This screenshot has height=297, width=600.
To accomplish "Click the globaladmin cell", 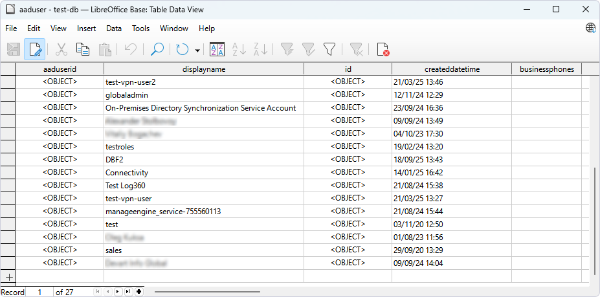I will (x=204, y=95).
